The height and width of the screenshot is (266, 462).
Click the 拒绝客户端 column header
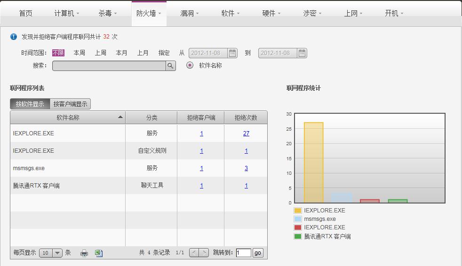(x=201, y=117)
